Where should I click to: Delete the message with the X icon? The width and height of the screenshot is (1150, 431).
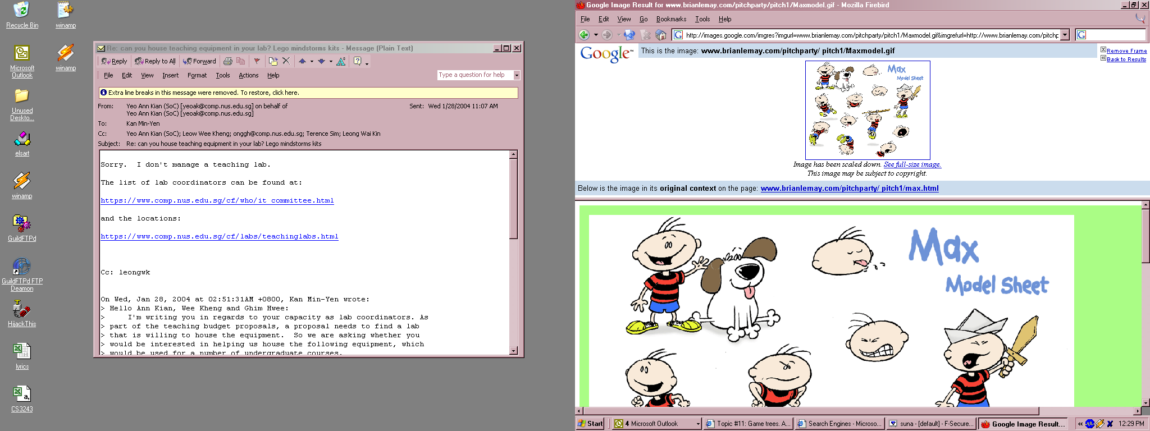[286, 61]
